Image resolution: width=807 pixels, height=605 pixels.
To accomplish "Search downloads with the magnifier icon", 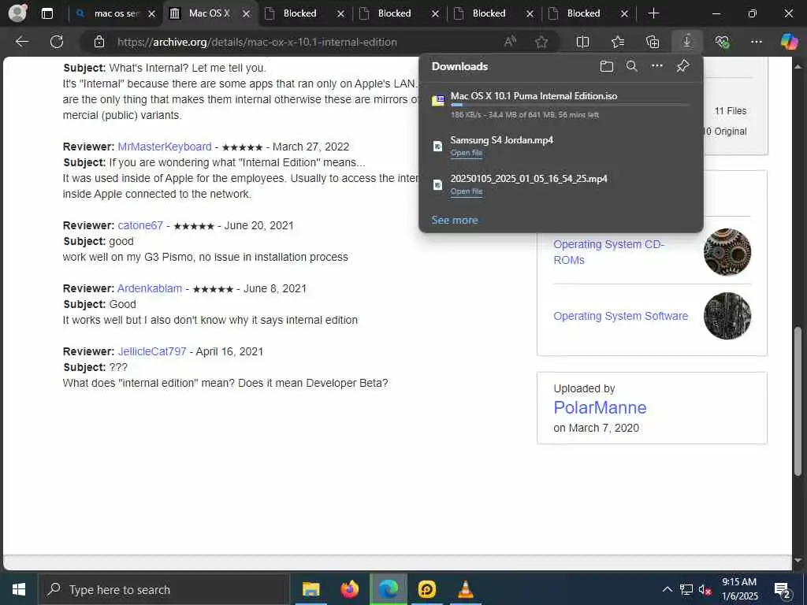I will [x=632, y=66].
